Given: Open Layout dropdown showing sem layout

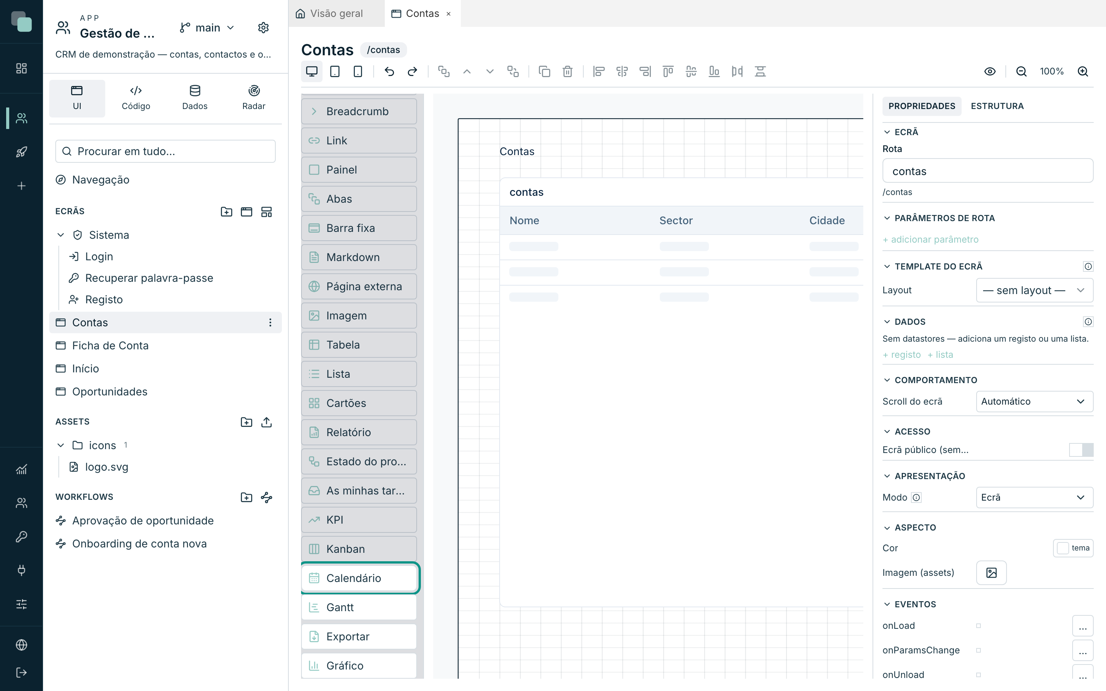Looking at the screenshot, I should tap(1034, 290).
